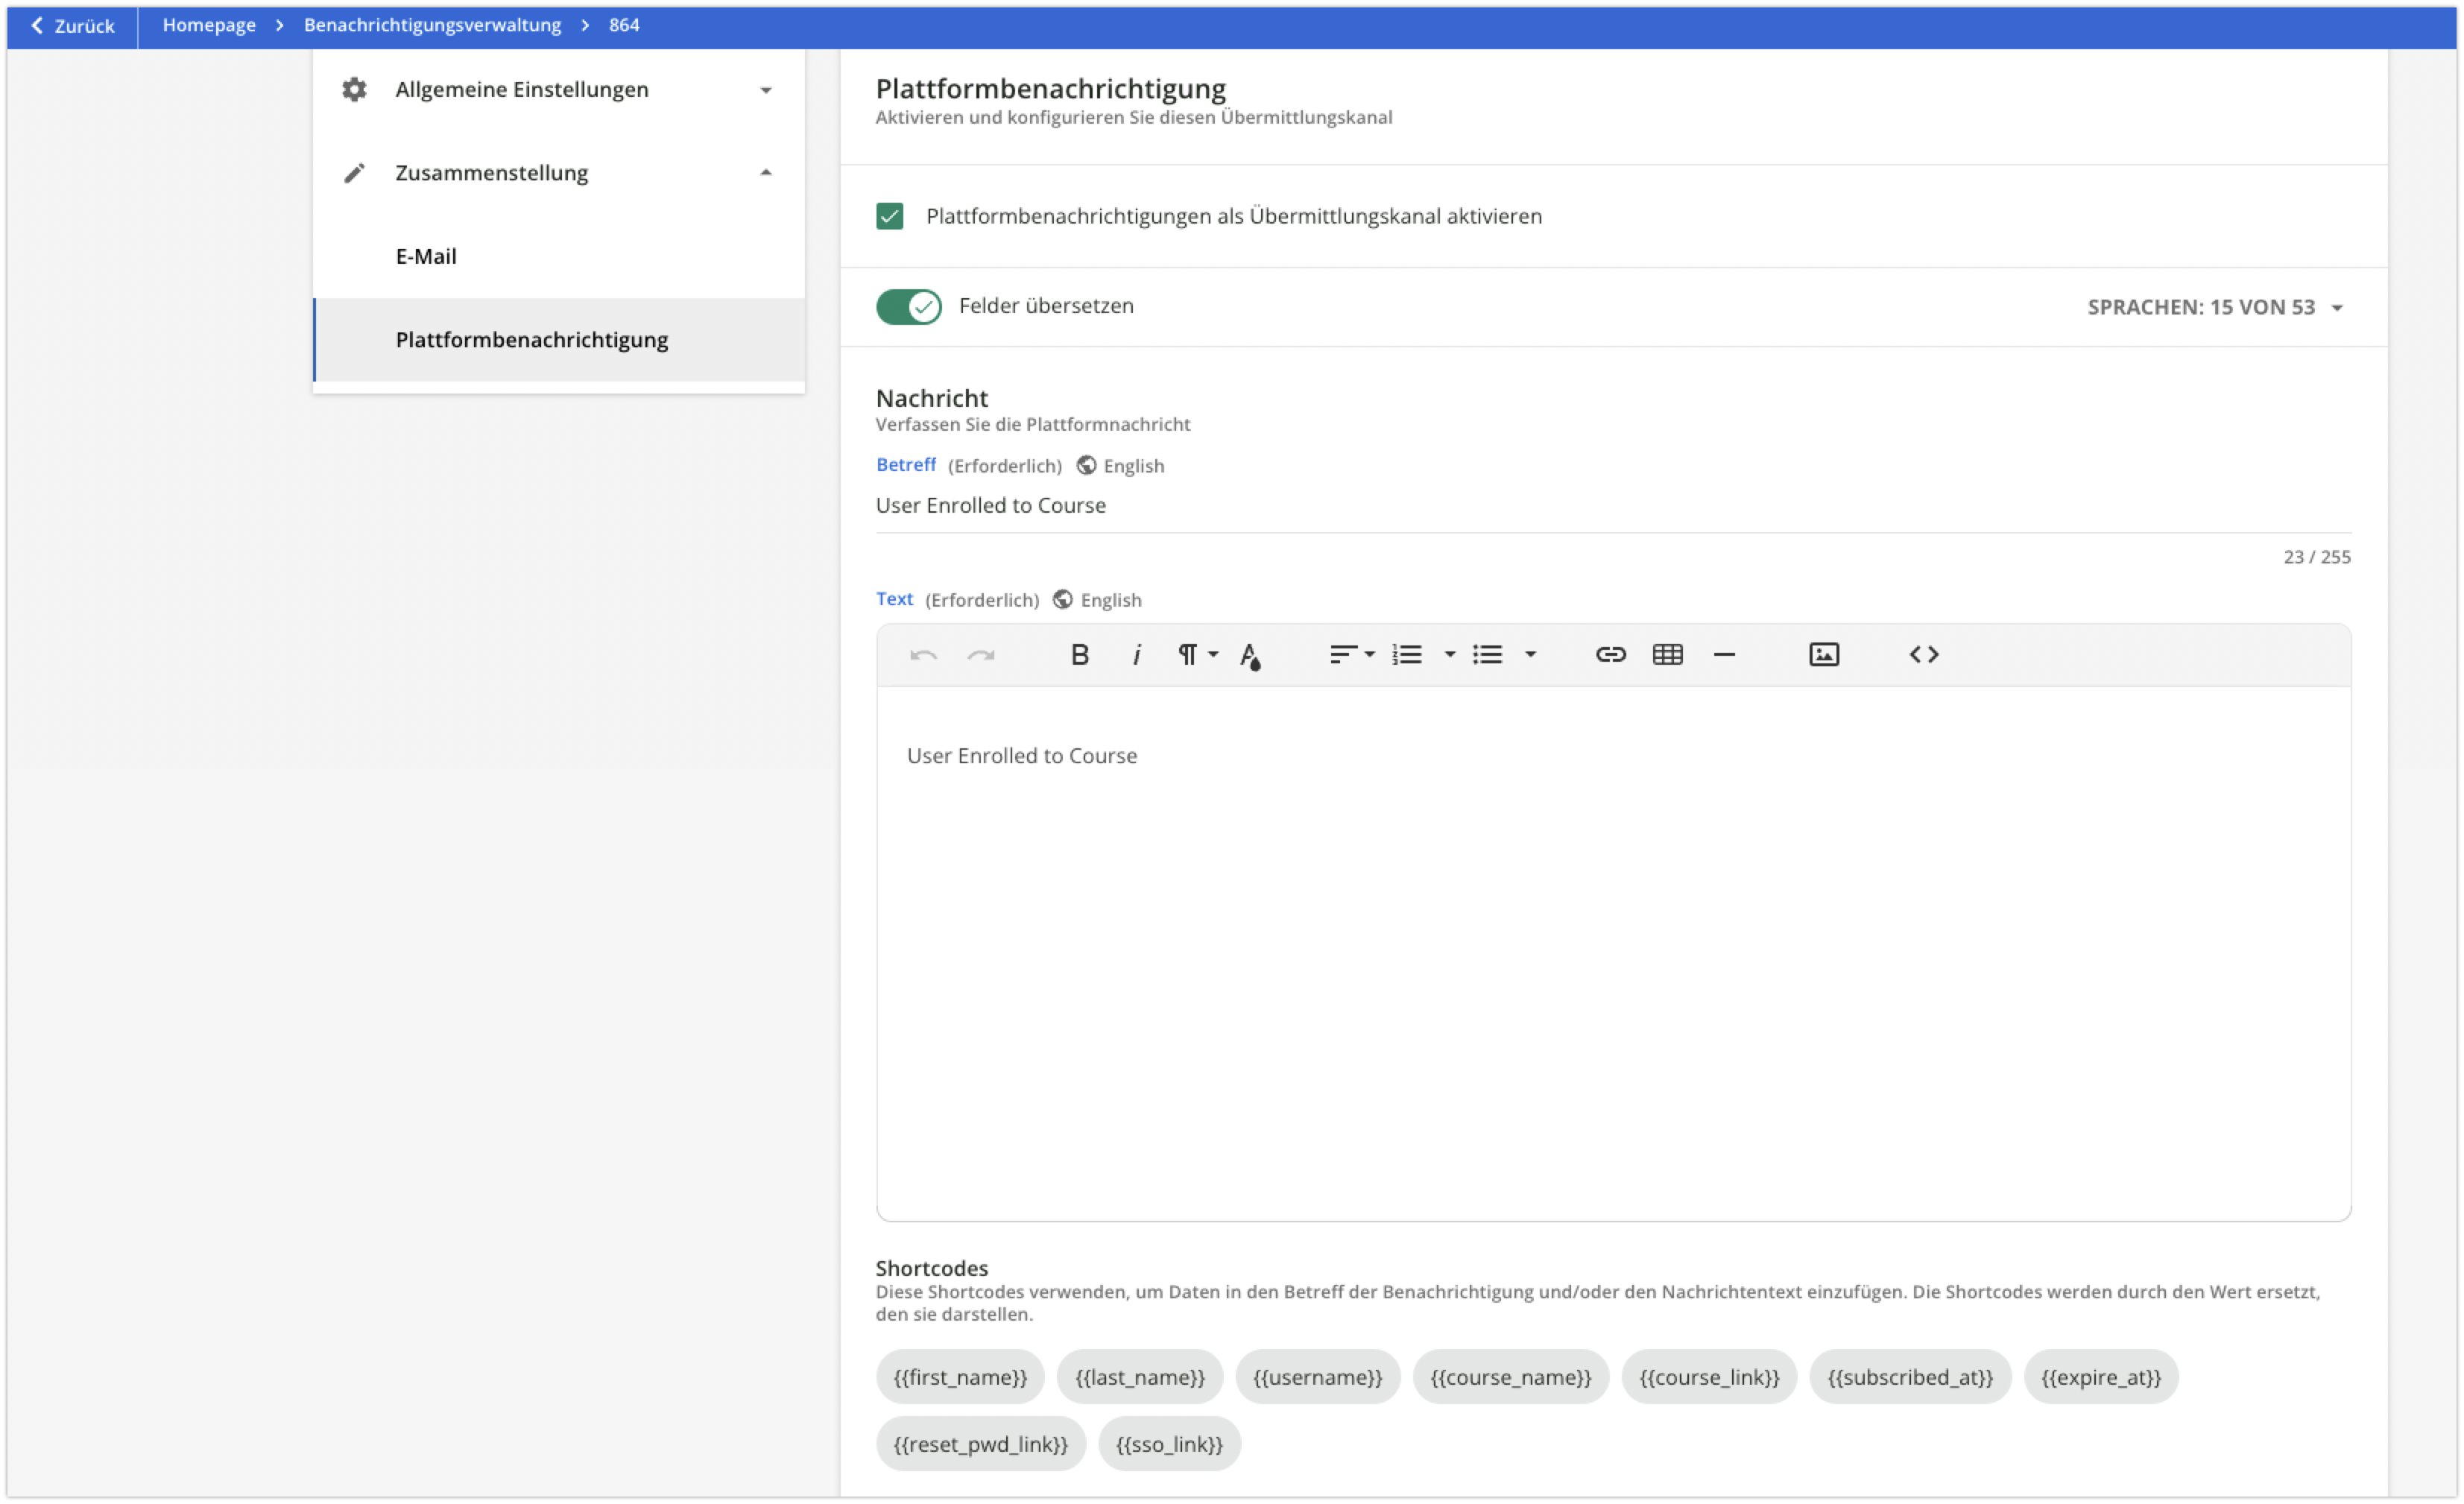Insert the {{subscribed_at}} shortcode
Image resolution: width=2464 pixels, height=1504 pixels.
[x=1910, y=1377]
